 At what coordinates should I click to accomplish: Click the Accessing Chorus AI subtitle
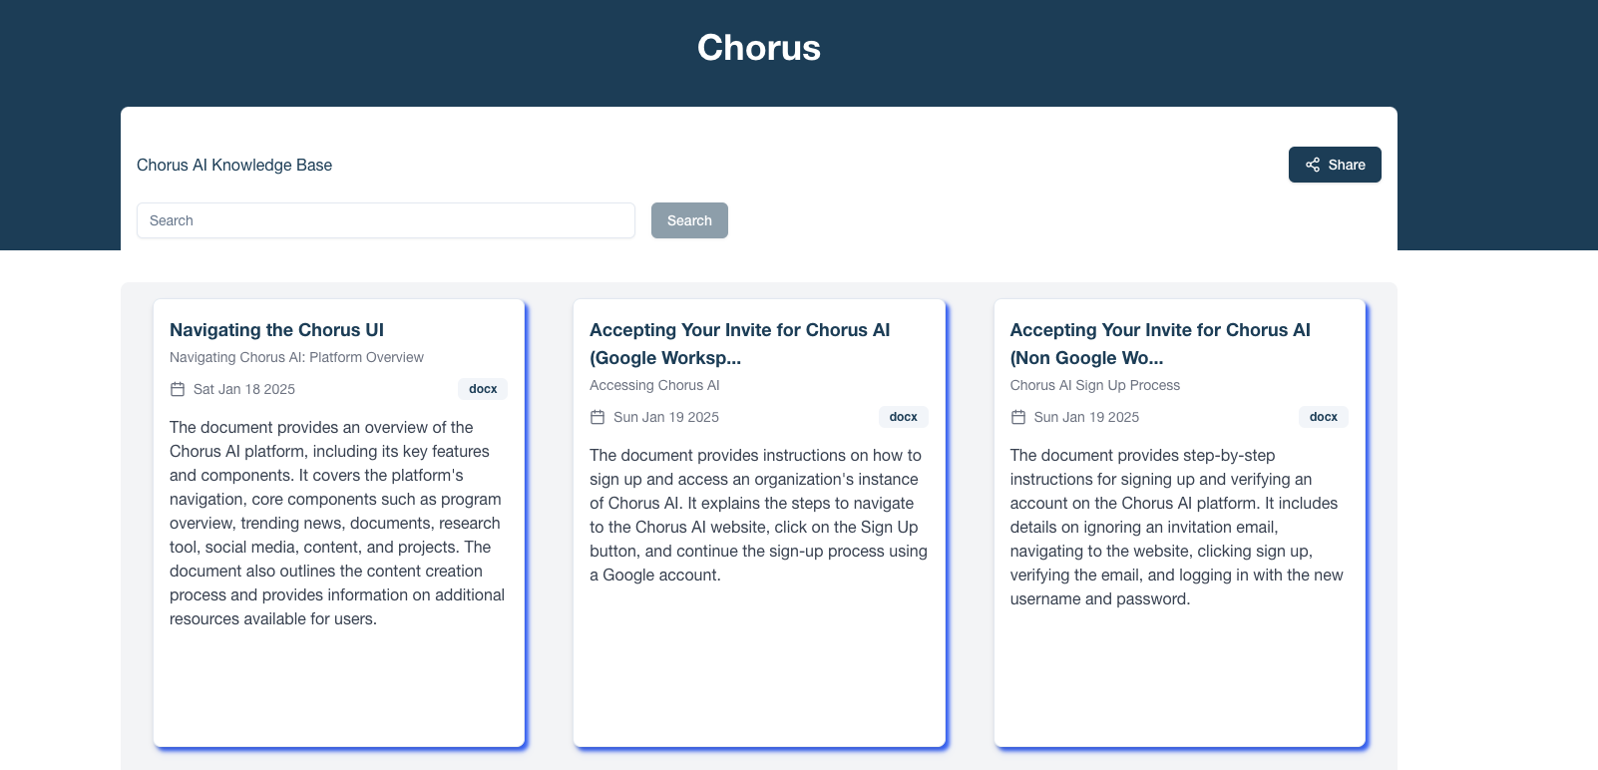pyautogui.click(x=654, y=385)
